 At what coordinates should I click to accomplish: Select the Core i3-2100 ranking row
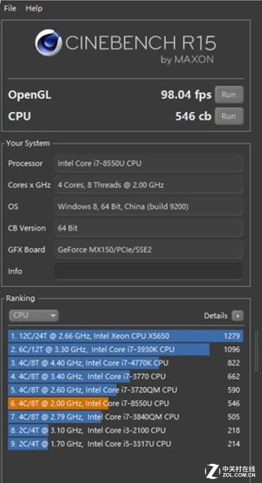coord(126,430)
